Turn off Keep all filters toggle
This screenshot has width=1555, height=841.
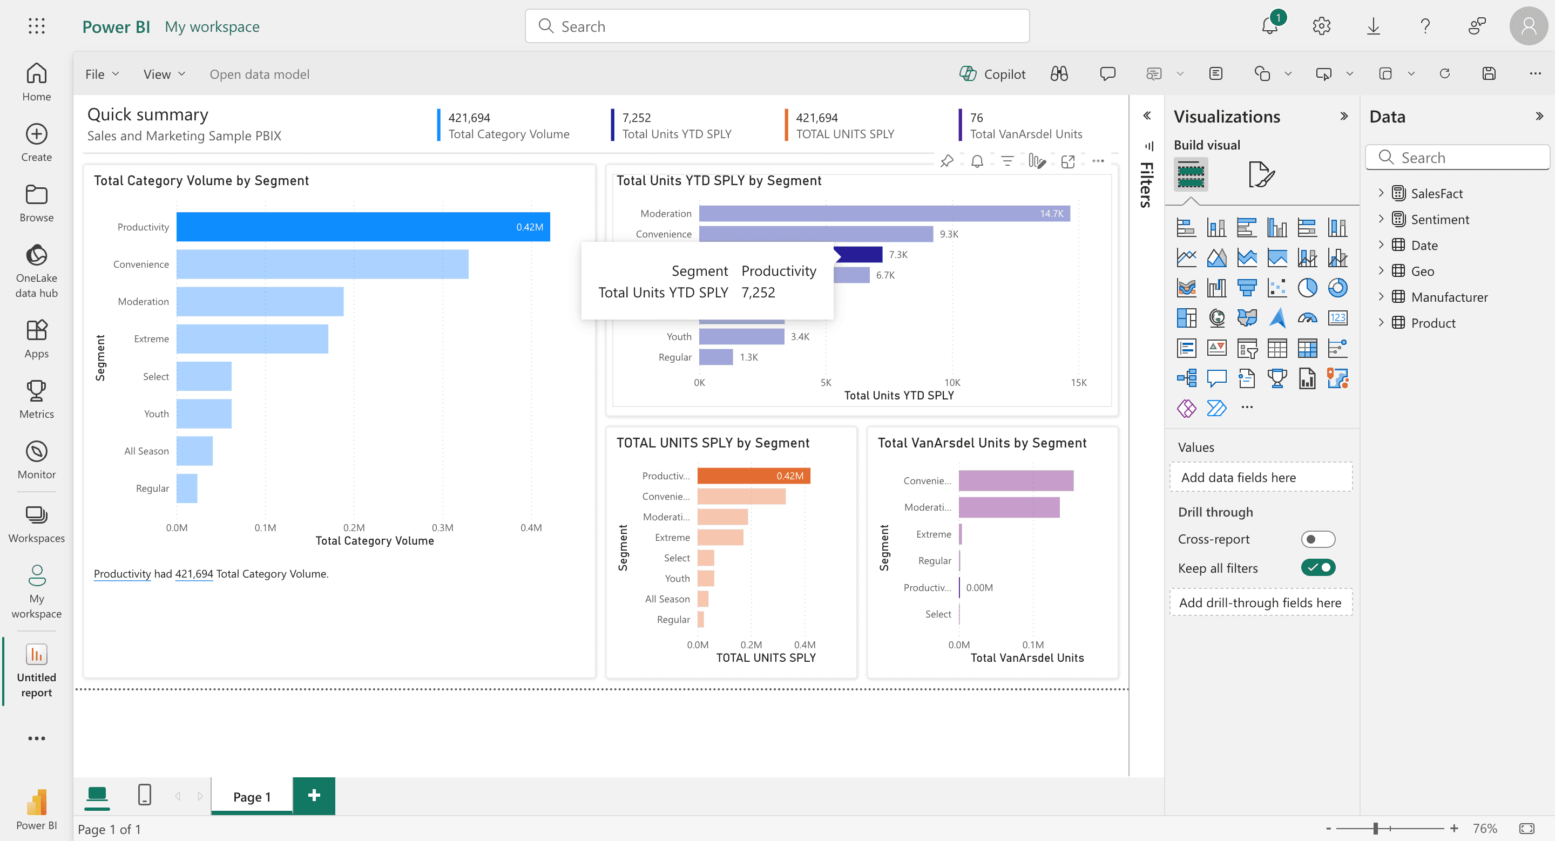(x=1317, y=568)
